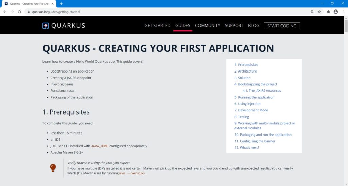Click the 'mvn --version' code text
The height and width of the screenshot is (186, 348).
click(x=132, y=173)
